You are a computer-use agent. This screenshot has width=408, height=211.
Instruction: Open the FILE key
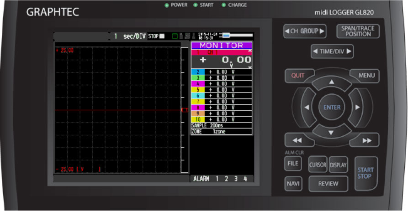point(293,164)
